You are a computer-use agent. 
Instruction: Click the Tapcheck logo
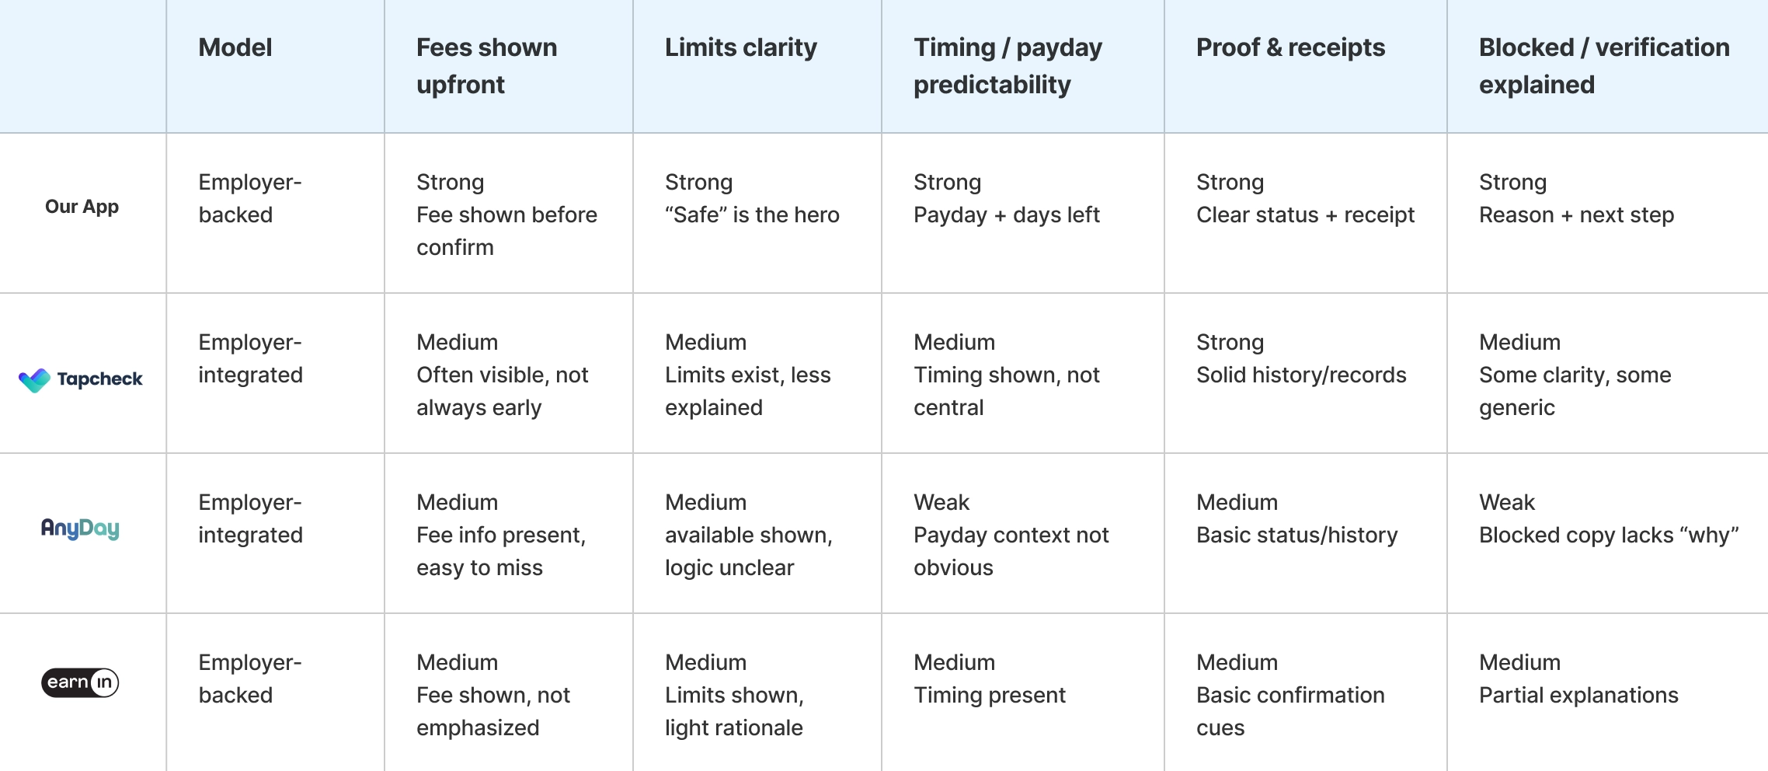[x=81, y=379]
